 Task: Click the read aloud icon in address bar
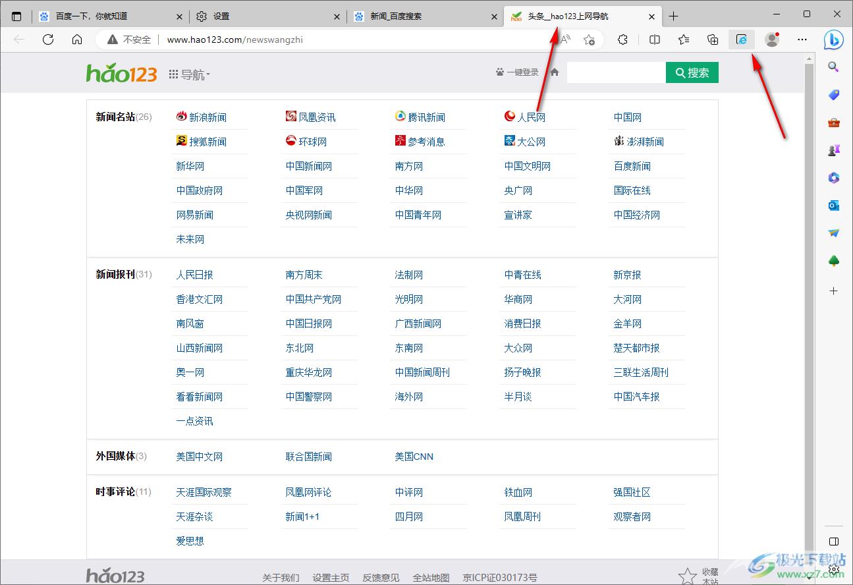(565, 40)
